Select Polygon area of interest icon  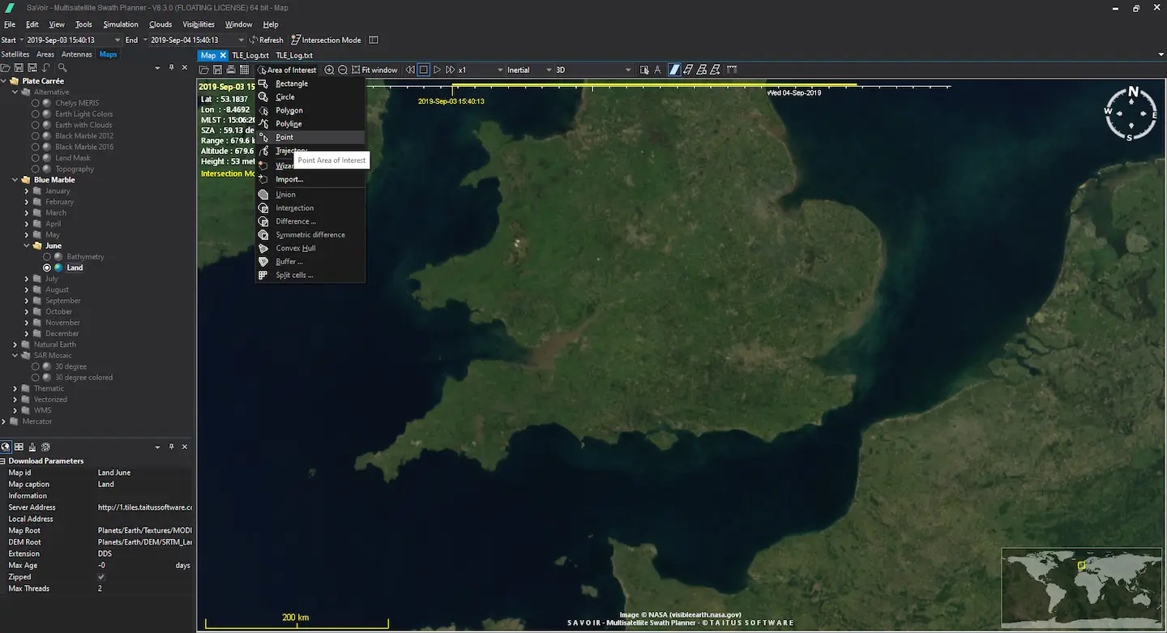tap(263, 110)
